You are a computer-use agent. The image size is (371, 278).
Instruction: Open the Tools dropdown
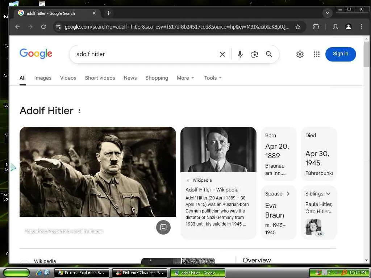[x=213, y=78]
